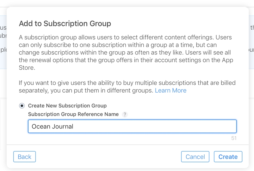Confirm with the Create button
The image size is (254, 171).
[228, 157]
